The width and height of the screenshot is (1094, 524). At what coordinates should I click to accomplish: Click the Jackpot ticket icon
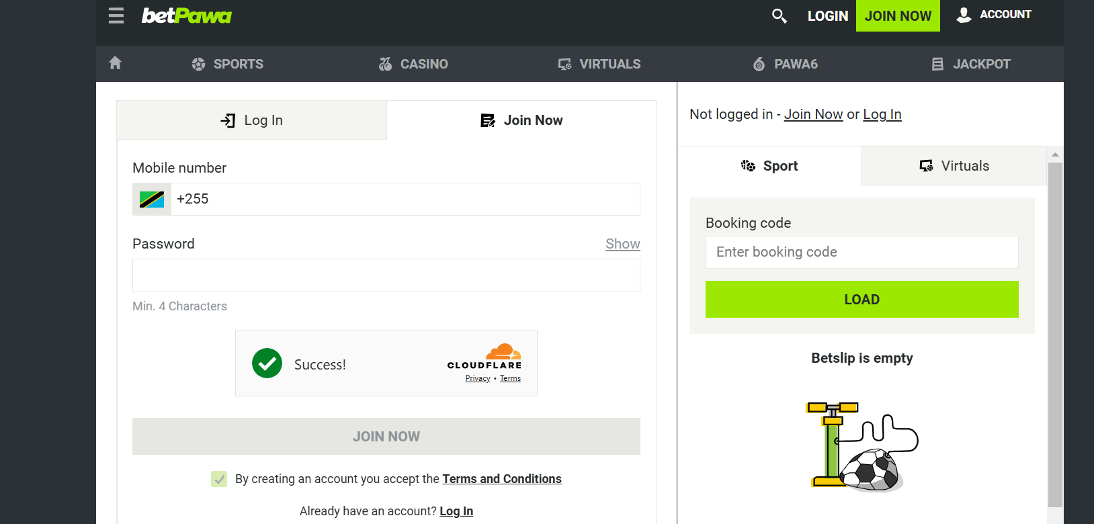pos(937,64)
